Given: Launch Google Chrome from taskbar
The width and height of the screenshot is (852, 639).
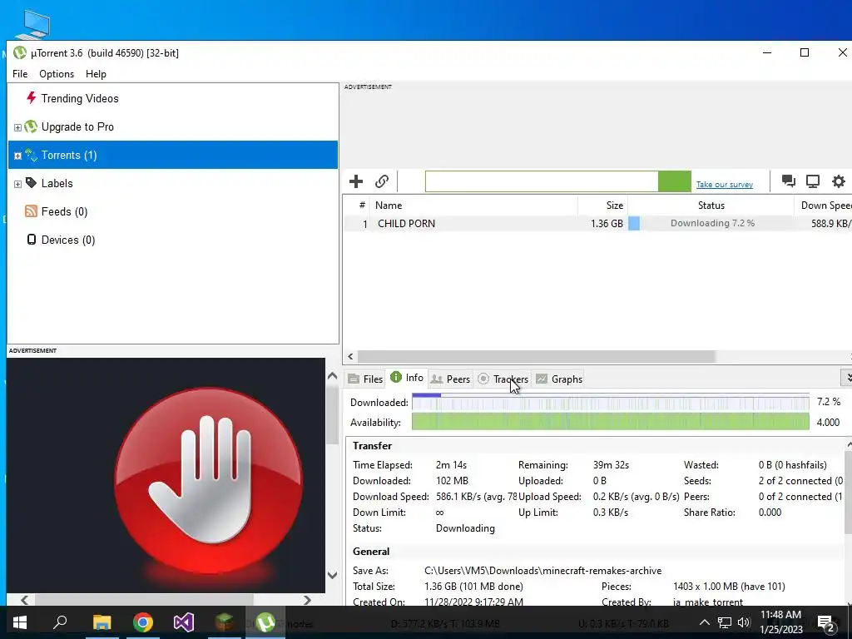Looking at the screenshot, I should (x=143, y=622).
